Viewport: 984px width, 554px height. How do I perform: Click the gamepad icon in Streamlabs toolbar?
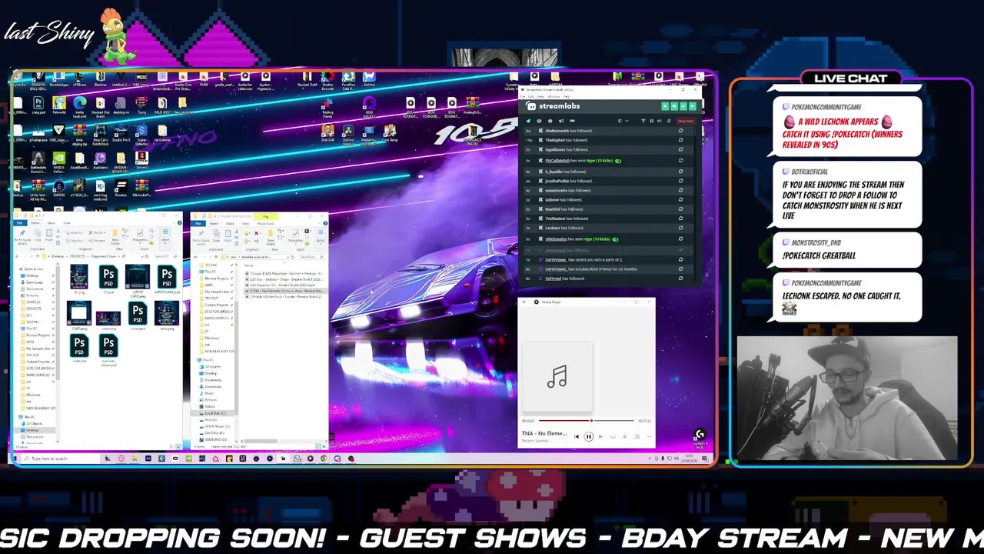click(572, 121)
